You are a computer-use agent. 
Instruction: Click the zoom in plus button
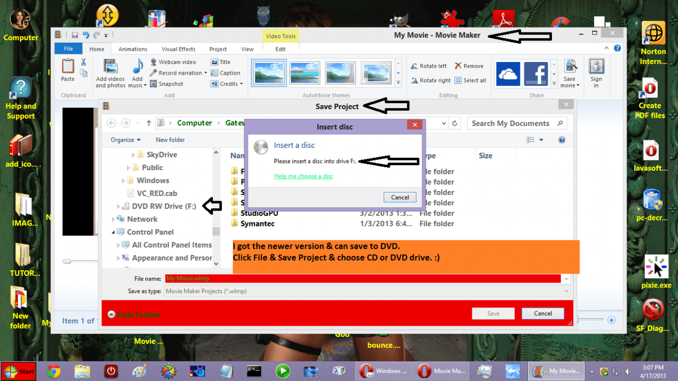611,320
